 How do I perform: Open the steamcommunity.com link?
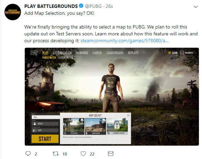[x=125, y=41]
